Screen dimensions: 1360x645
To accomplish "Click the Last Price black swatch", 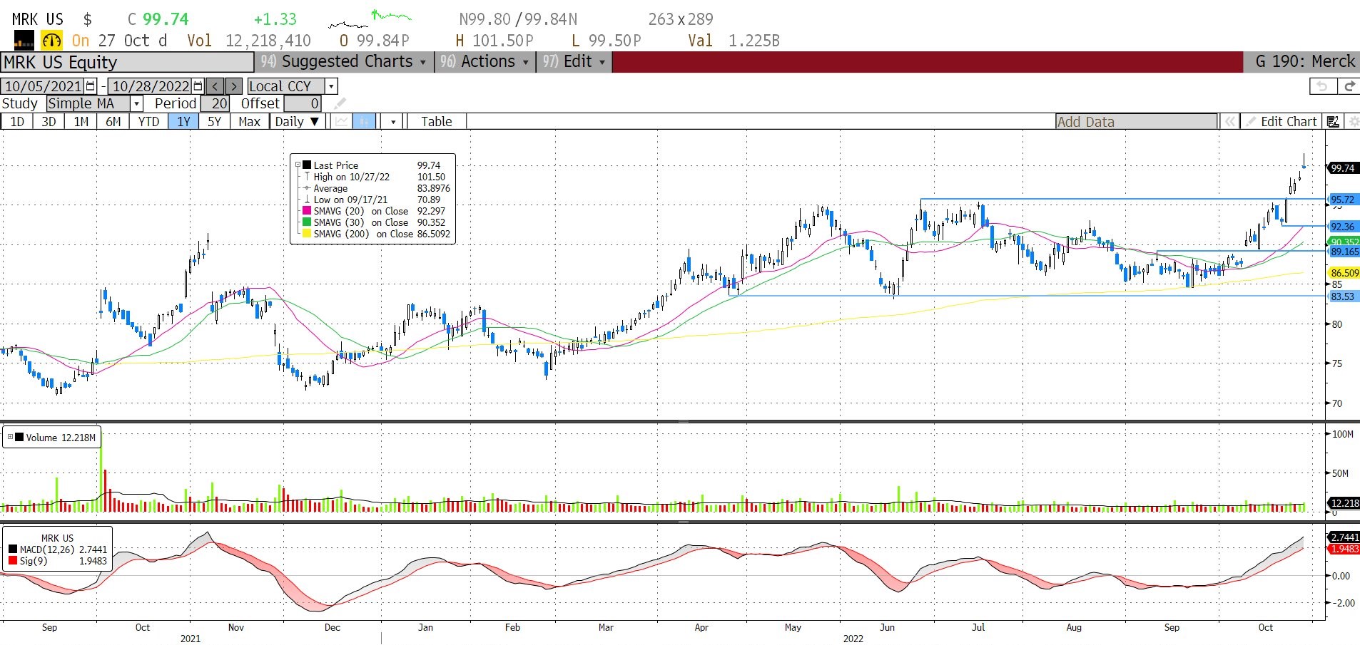I will click(x=308, y=165).
